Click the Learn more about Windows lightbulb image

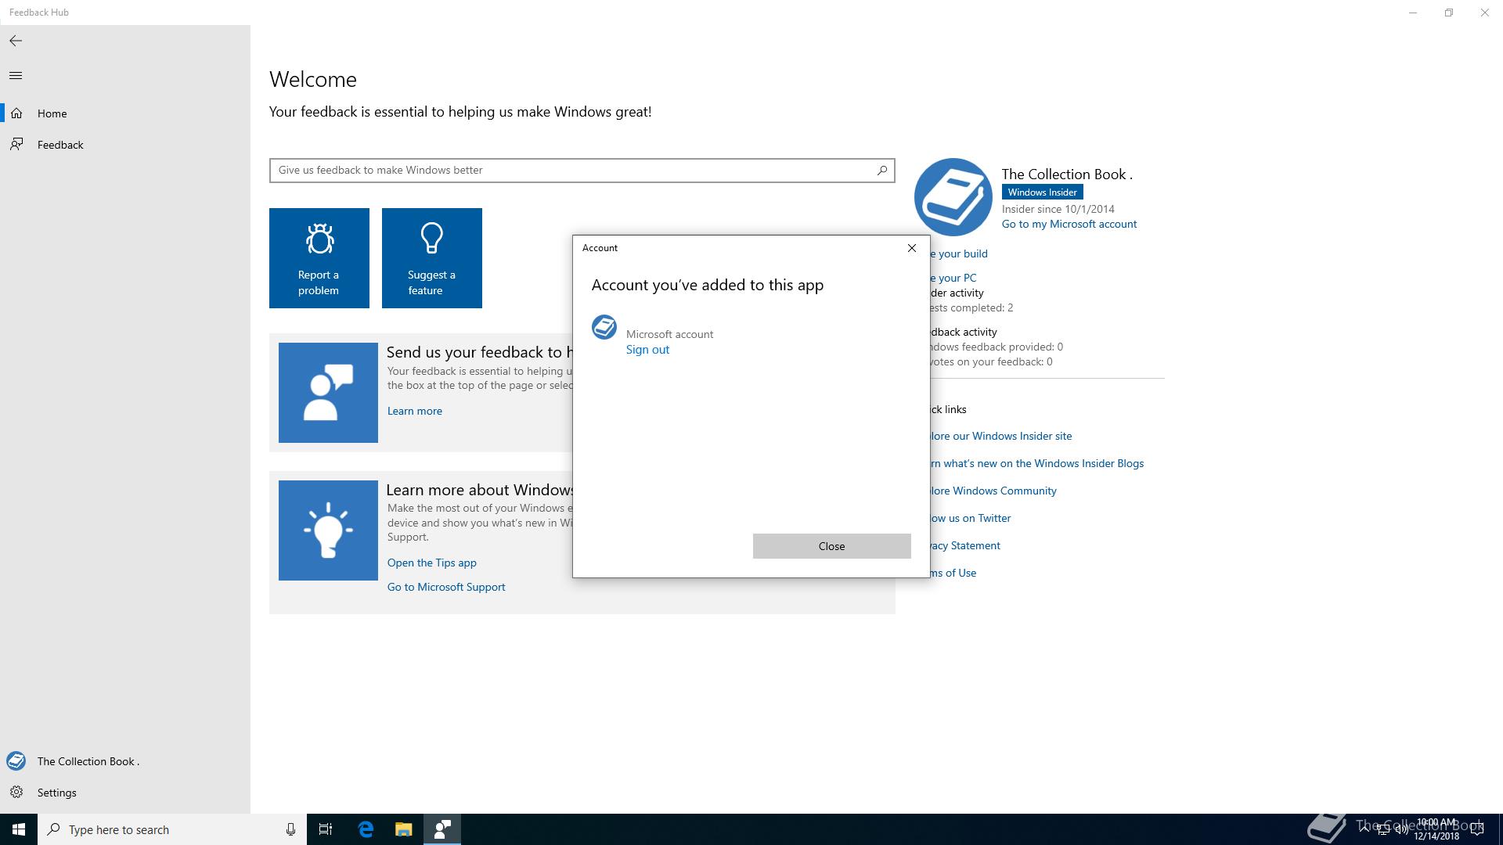coord(328,530)
